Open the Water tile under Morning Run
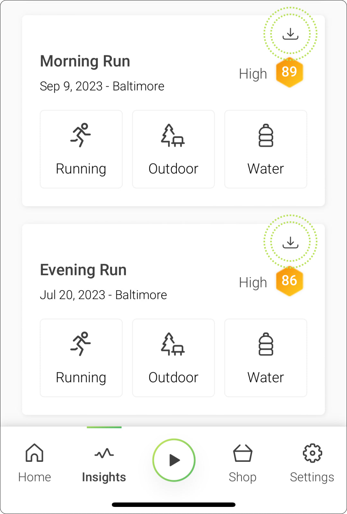This screenshot has height=514, width=347. coord(266,149)
